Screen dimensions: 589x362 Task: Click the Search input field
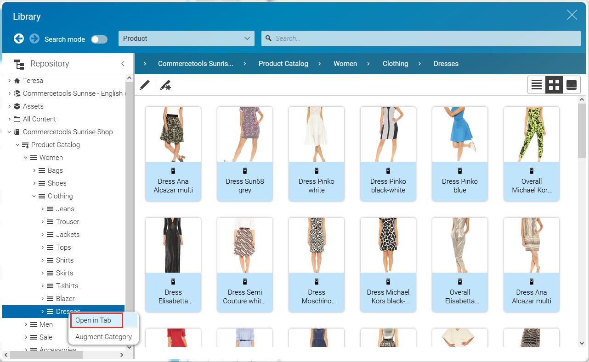pos(420,38)
